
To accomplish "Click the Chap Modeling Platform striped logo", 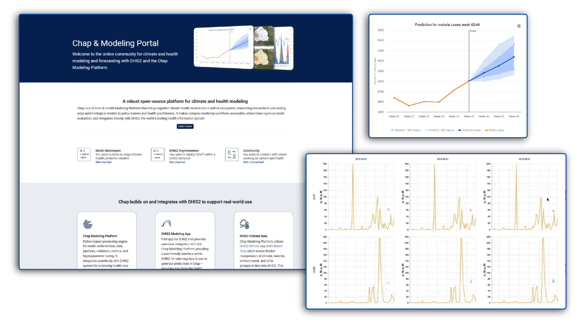I will pos(88,224).
